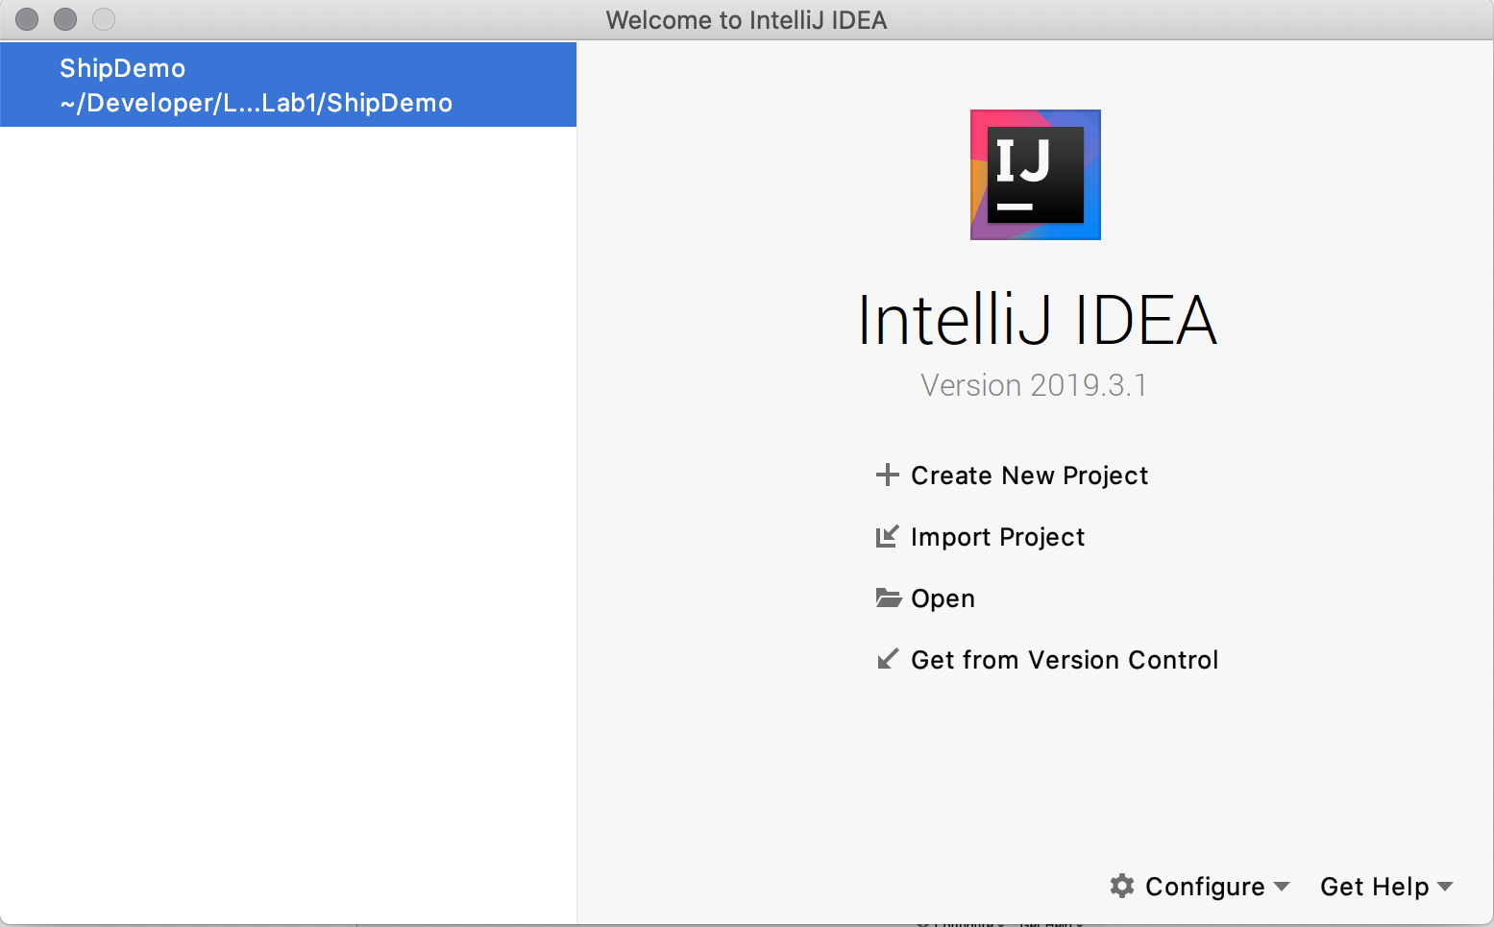Click the Configure gear icon
Image resolution: width=1494 pixels, height=927 pixels.
pyautogui.click(x=1122, y=886)
